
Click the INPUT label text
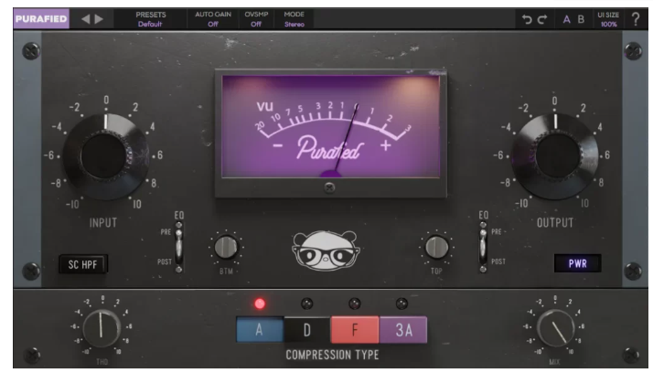click(103, 223)
